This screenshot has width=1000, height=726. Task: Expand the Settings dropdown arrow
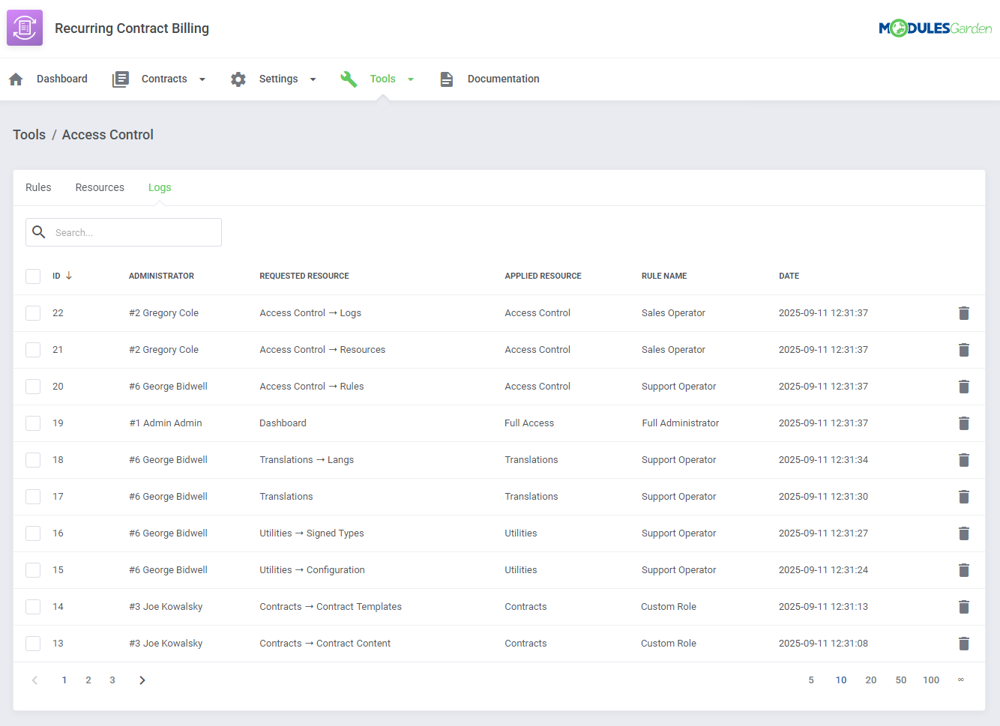(313, 79)
